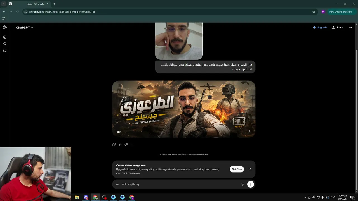Switch the ENG input language indicator

[333, 197]
